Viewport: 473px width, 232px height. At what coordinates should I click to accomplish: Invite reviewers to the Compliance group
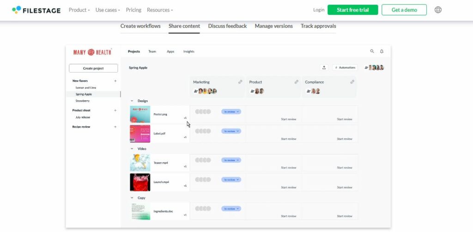coord(308,91)
